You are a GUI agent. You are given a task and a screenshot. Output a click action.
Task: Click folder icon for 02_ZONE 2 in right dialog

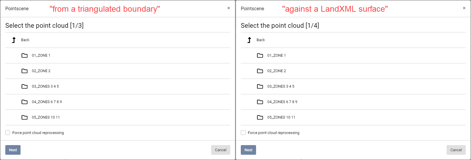[x=260, y=71]
